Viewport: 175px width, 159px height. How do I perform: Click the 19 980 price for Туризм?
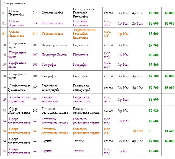tap(154, 141)
